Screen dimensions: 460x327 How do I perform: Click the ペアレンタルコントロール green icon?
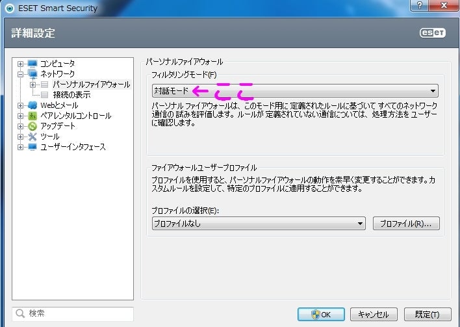pos(32,116)
